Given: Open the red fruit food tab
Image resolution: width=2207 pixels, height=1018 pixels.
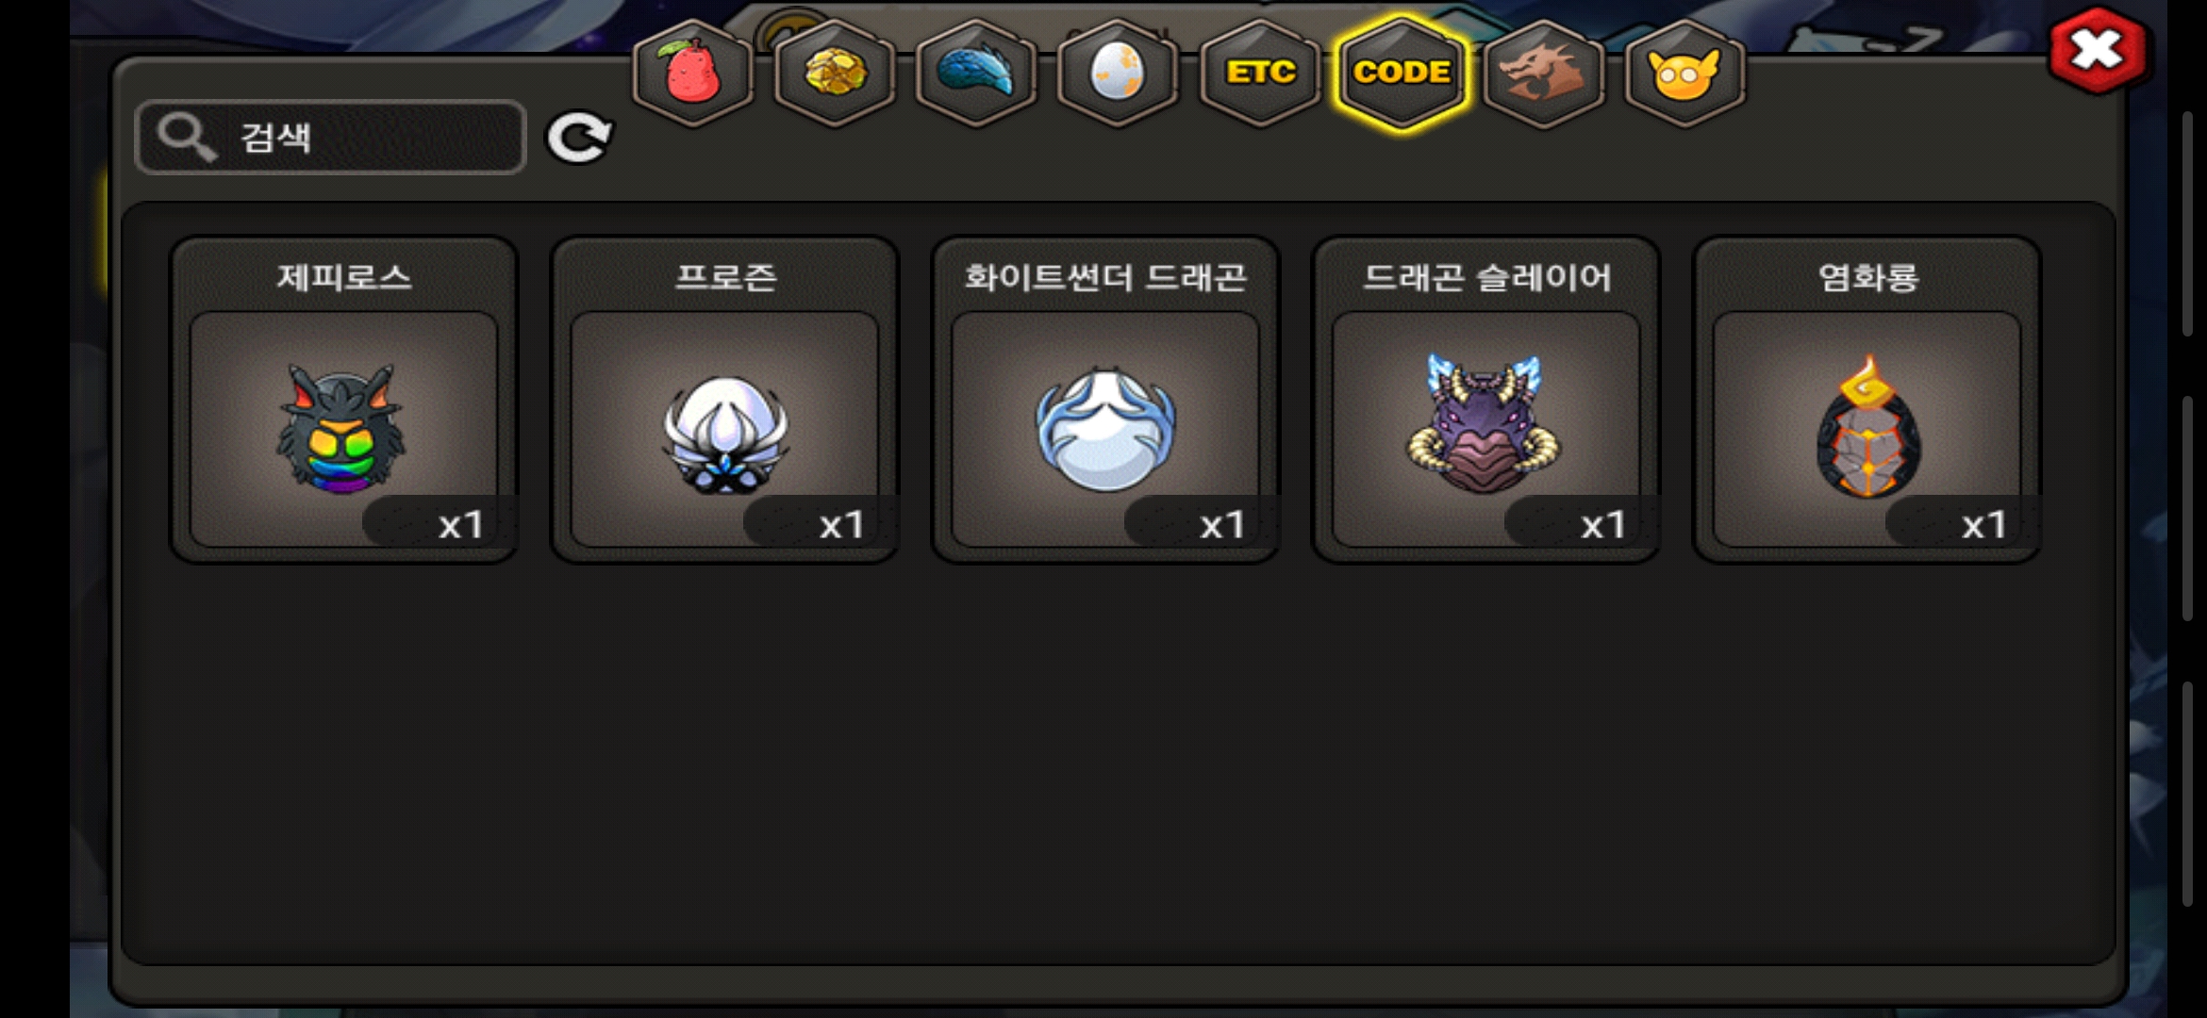Looking at the screenshot, I should [x=693, y=73].
